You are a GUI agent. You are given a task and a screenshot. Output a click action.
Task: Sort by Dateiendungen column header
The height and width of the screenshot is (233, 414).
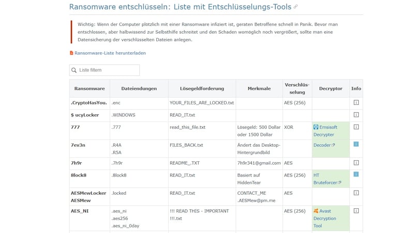pos(139,88)
